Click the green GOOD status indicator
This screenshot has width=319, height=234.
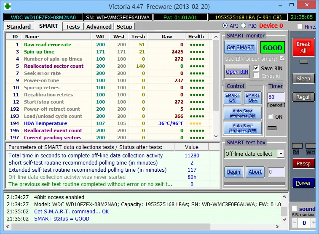272,48
